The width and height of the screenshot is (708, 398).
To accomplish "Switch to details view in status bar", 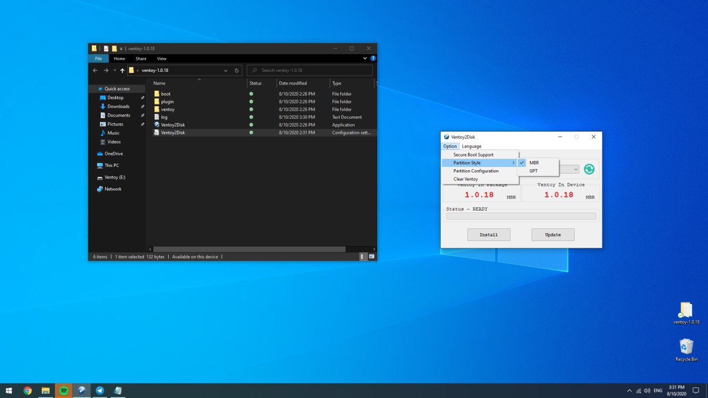I will coord(363,256).
